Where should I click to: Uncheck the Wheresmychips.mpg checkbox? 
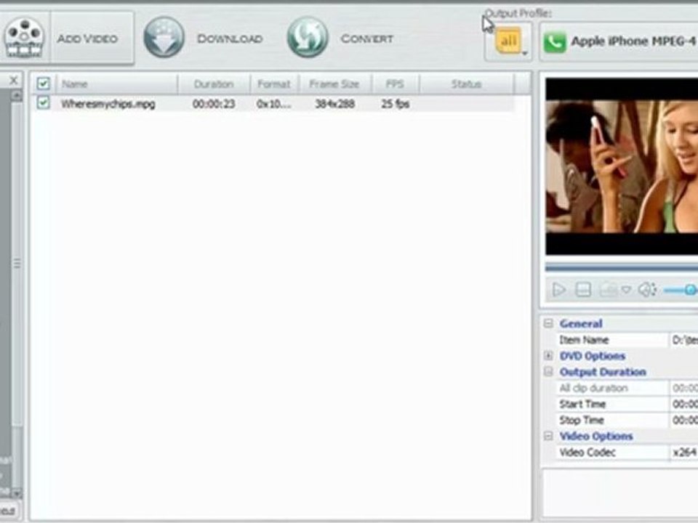43,103
